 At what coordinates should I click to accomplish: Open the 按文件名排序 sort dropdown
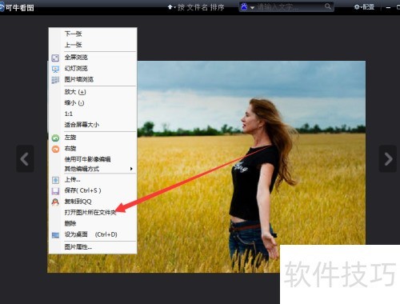196,7
